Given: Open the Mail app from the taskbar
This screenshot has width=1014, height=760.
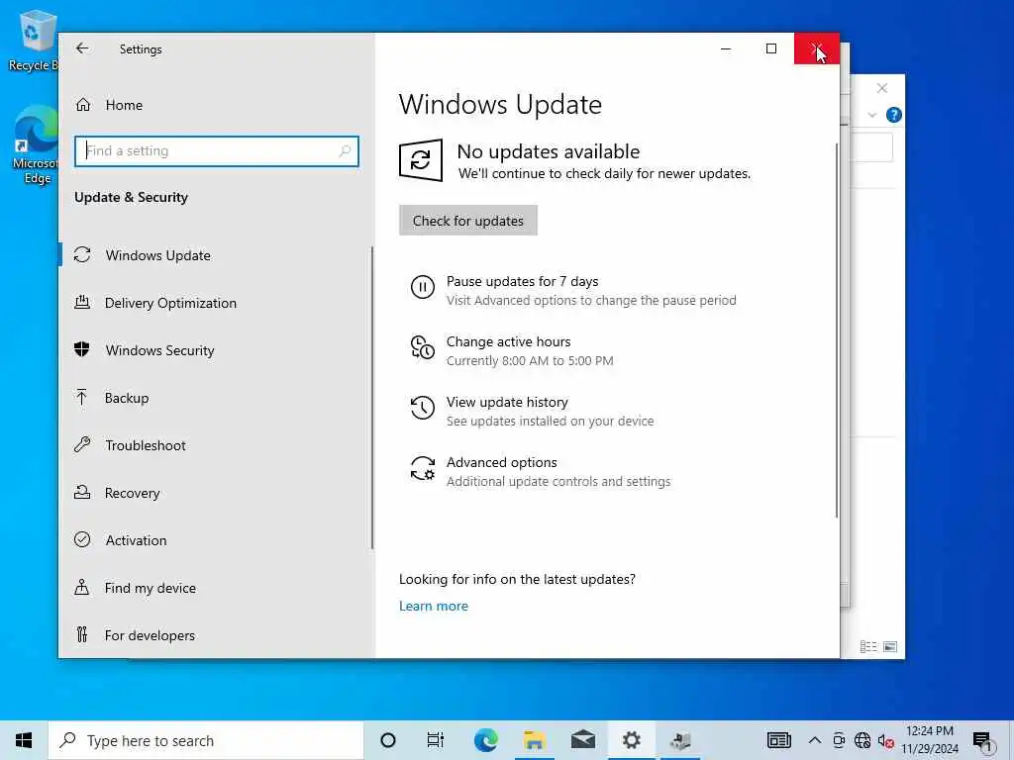Looking at the screenshot, I should pyautogui.click(x=582, y=740).
